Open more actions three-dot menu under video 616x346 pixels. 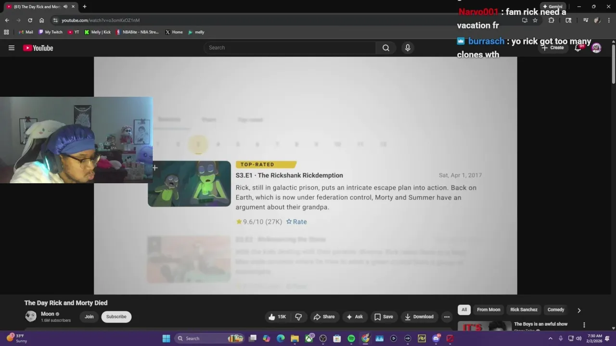pyautogui.click(x=447, y=317)
